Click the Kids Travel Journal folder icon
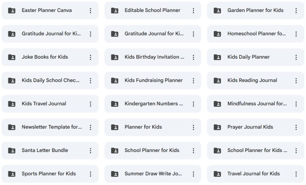Screen dimensions: 306x185 point(12,104)
